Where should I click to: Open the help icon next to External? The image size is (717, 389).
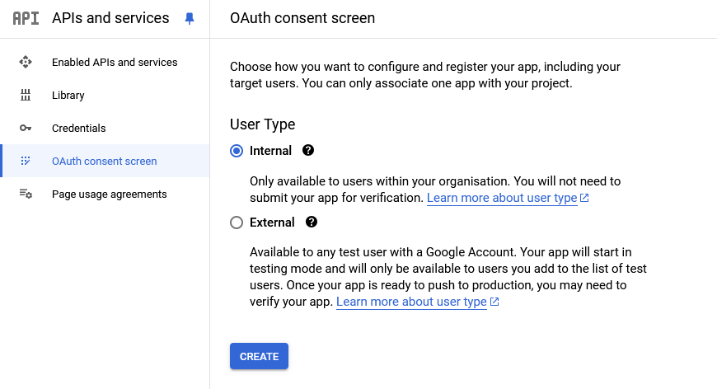click(x=312, y=223)
